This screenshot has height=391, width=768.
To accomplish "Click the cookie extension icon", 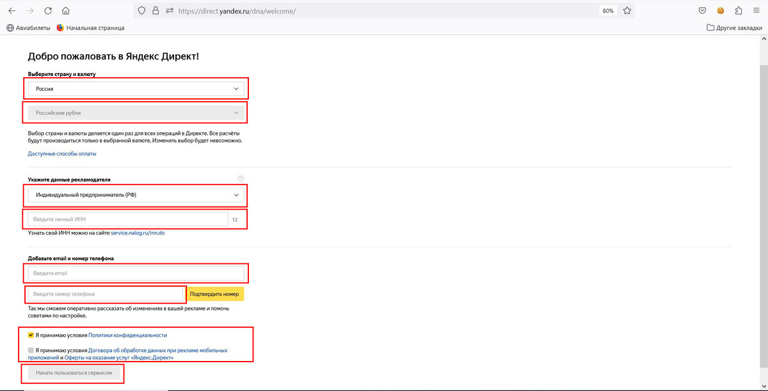I will 721,11.
